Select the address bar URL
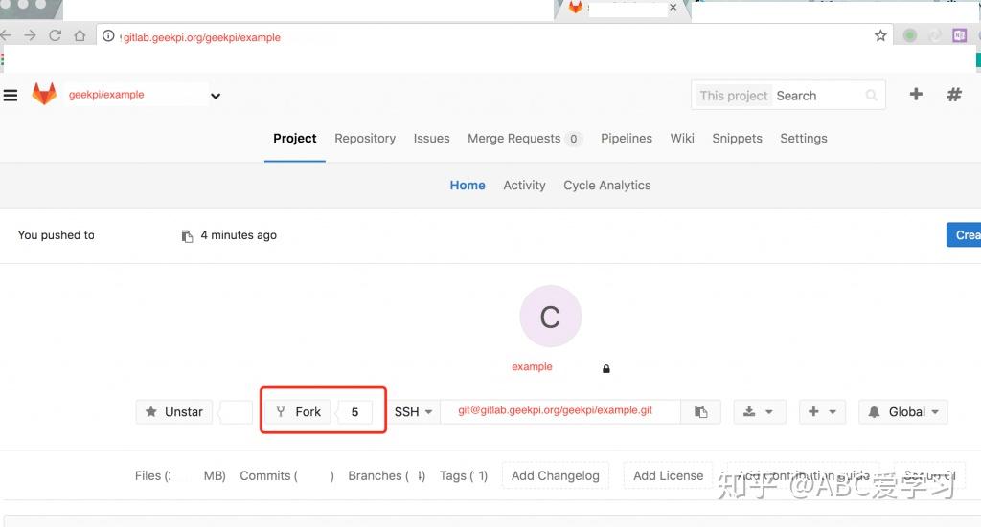981x527 pixels. tap(201, 37)
